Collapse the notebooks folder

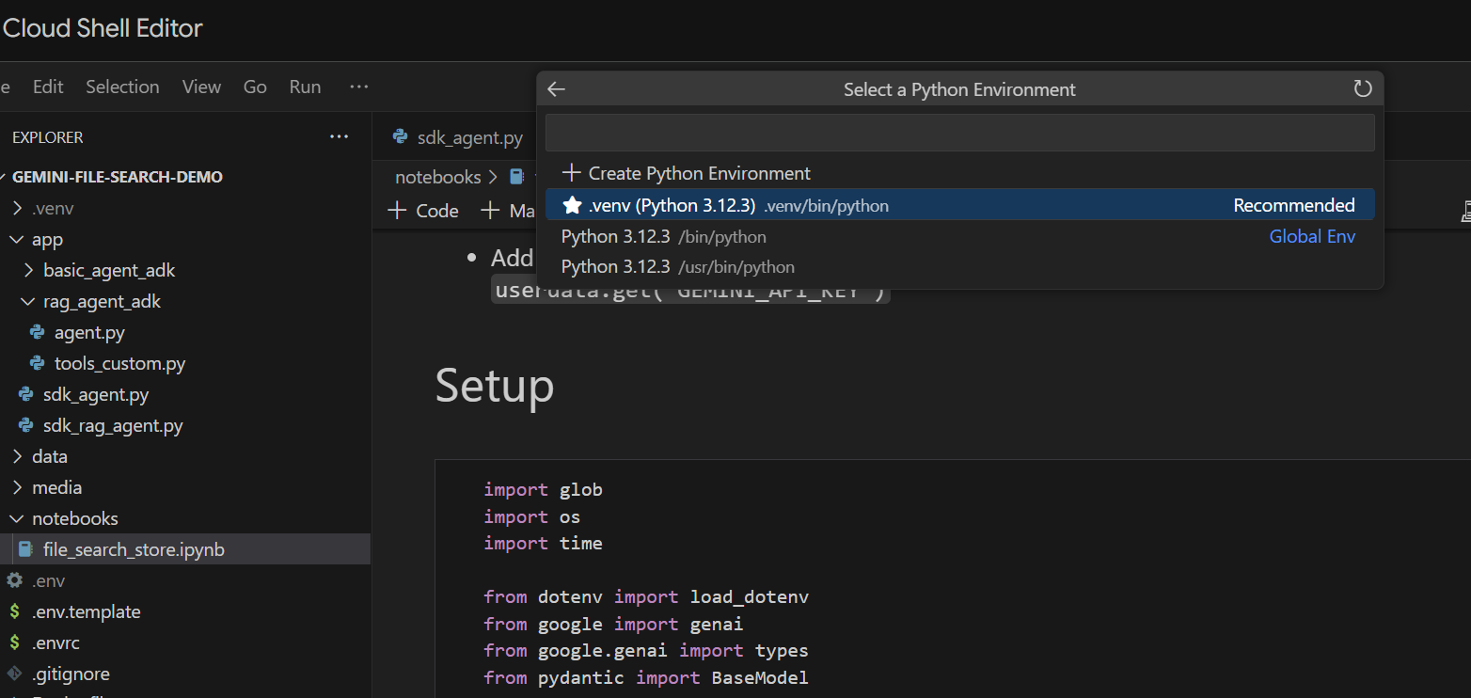coord(17,519)
